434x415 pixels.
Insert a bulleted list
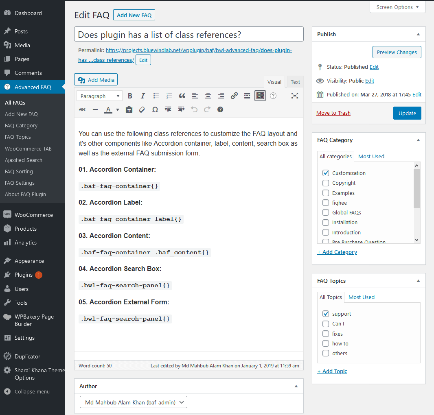(x=156, y=96)
